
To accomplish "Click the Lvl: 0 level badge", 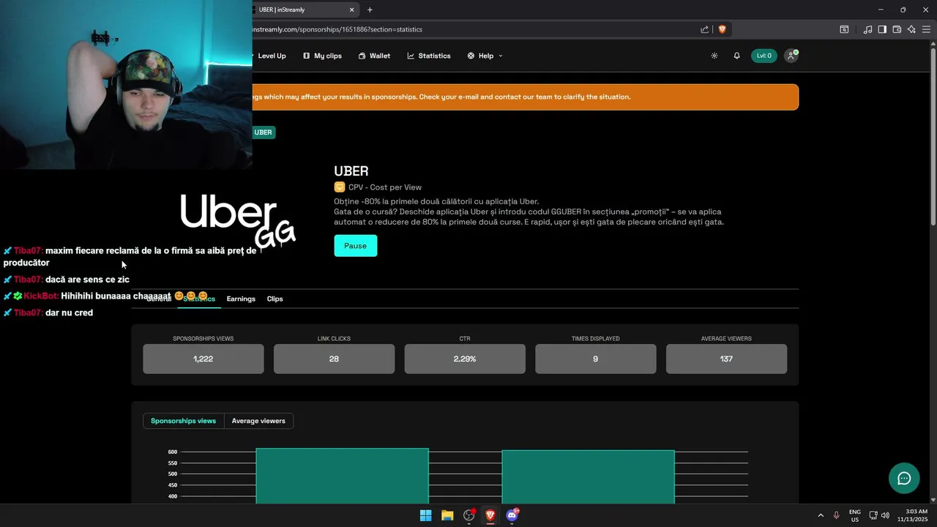I will pos(764,56).
